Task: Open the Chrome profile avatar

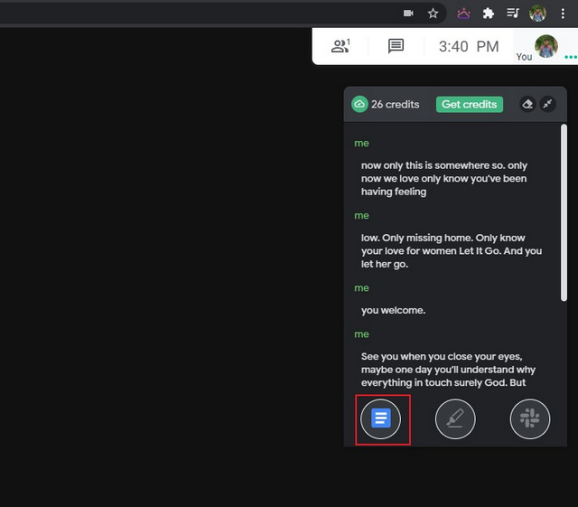Action: pos(538,14)
